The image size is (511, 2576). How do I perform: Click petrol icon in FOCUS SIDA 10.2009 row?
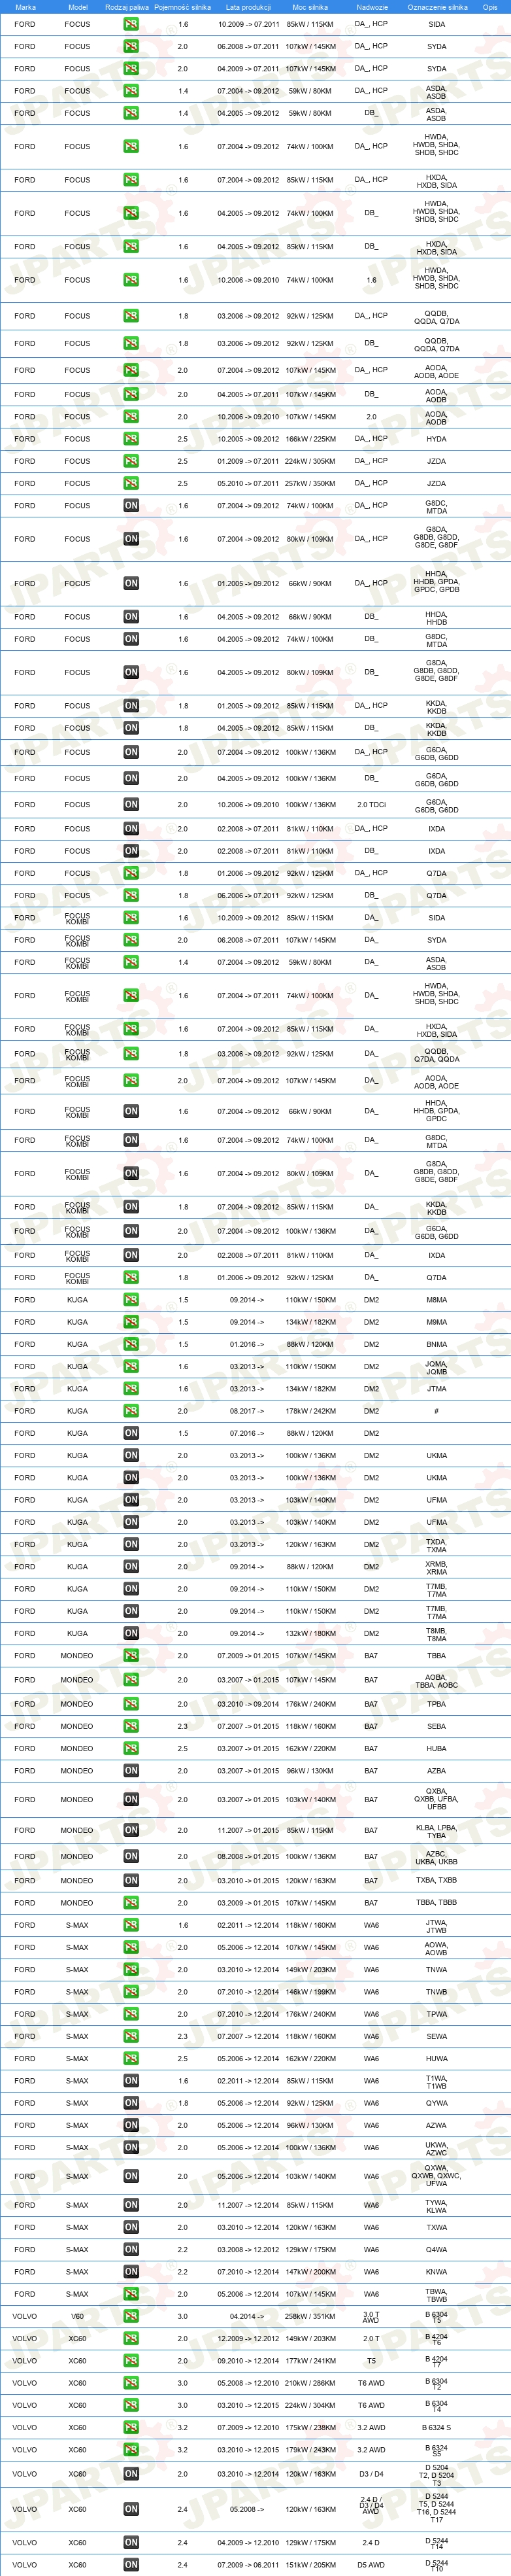(x=131, y=24)
